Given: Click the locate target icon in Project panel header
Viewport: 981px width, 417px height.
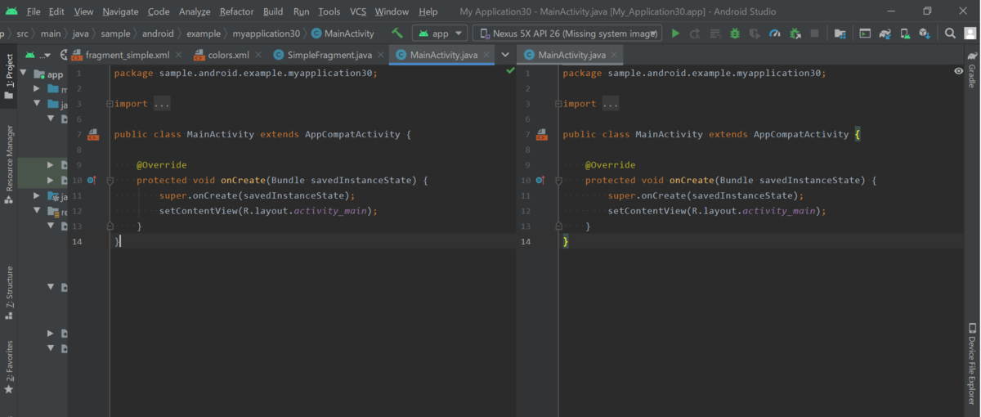Looking at the screenshot, I should tap(62, 55).
